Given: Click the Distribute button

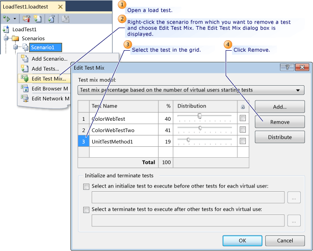Looking at the screenshot, I should (279, 137).
